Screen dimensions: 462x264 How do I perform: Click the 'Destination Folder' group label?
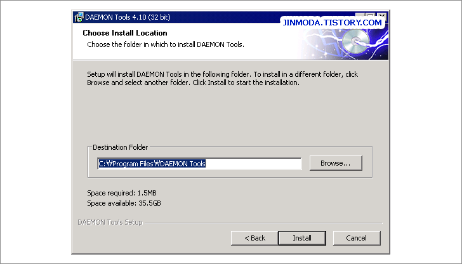coord(120,147)
